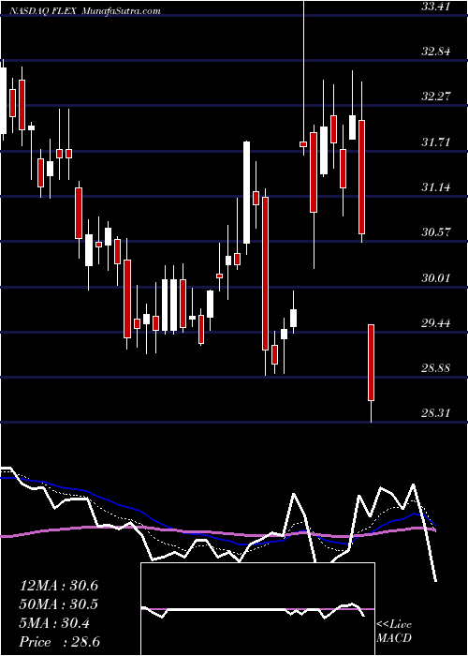Select the 31.14 price axis label
The image size is (468, 656).
[x=436, y=187]
